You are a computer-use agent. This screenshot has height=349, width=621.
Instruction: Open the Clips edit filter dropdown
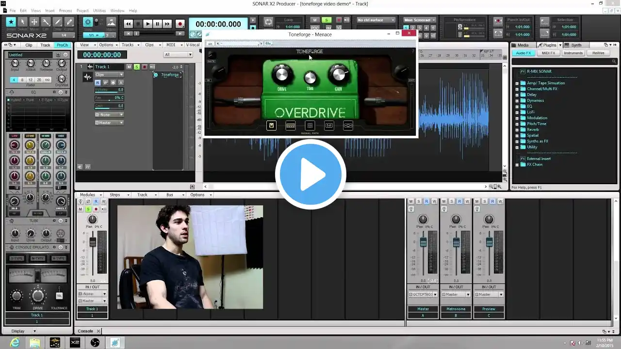(x=109, y=75)
